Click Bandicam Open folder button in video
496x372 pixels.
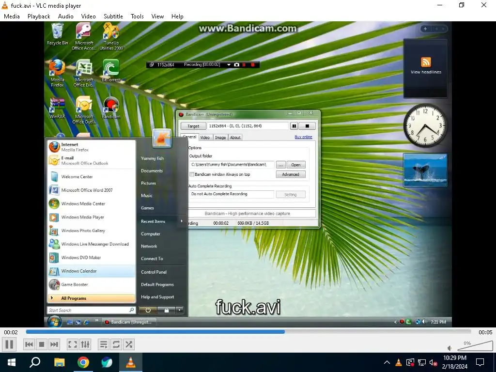(296, 165)
